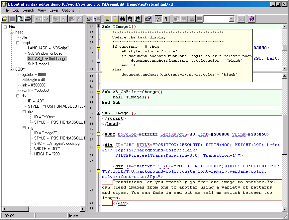Open the Edit menu
The image size is (289, 220).
pos(16,10)
